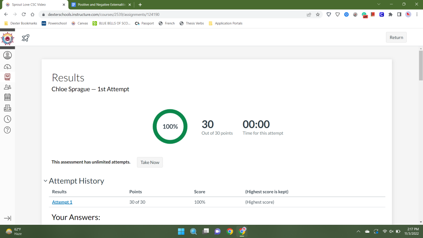Open the Canvas Account profile icon

coord(7,55)
